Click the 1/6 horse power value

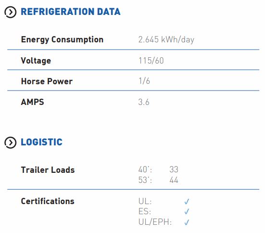click(x=144, y=81)
